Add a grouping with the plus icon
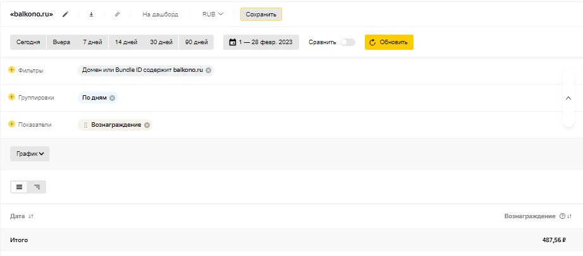 point(11,97)
